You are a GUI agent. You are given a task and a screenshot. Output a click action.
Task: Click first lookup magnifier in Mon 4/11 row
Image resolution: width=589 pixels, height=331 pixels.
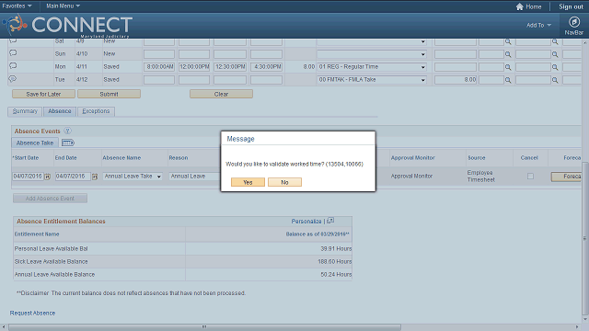click(x=508, y=67)
